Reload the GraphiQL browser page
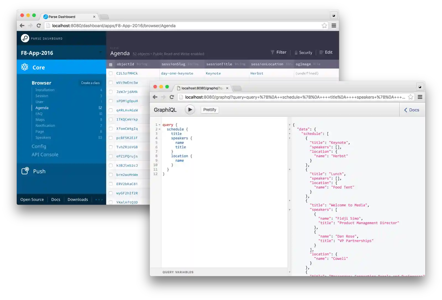The width and height of the screenshot is (442, 300). [172, 97]
